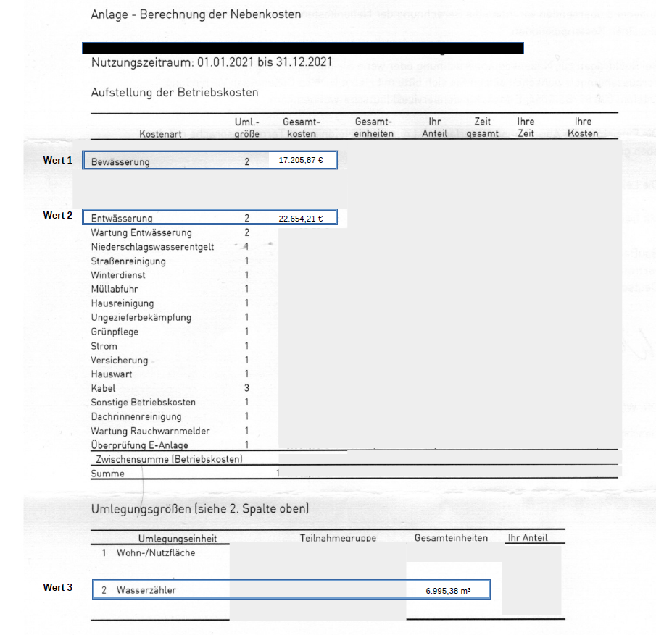Select the 'Wert 3' label

[58, 588]
